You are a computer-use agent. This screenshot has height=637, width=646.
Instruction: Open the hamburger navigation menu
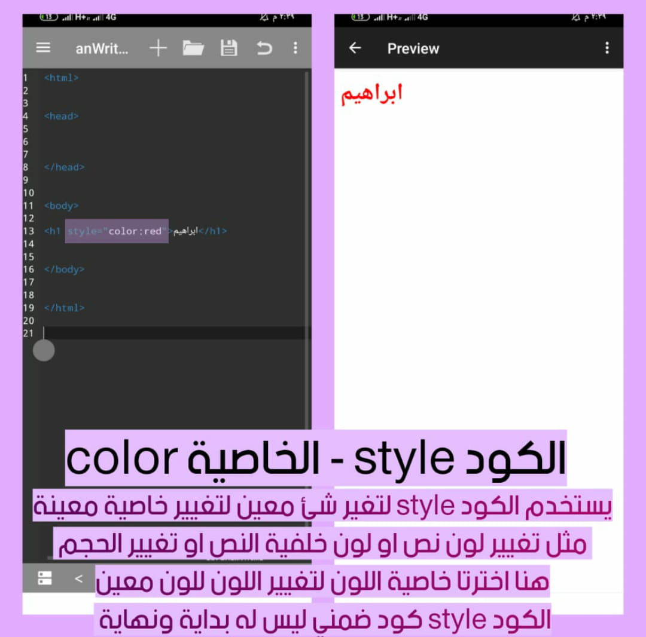(43, 48)
